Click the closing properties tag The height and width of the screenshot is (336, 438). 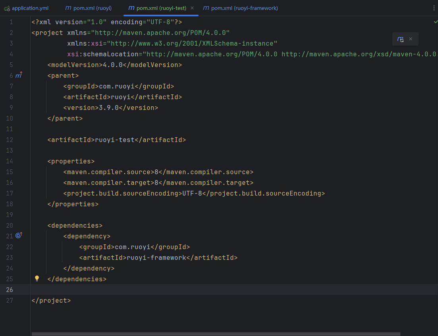73,204
